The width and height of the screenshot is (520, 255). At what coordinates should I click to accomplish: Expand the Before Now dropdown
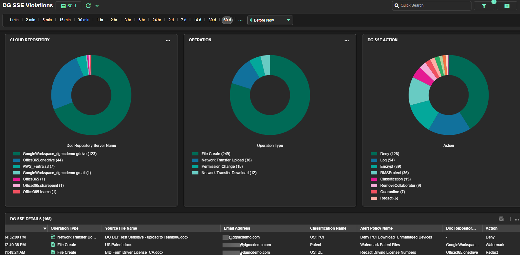click(288, 20)
